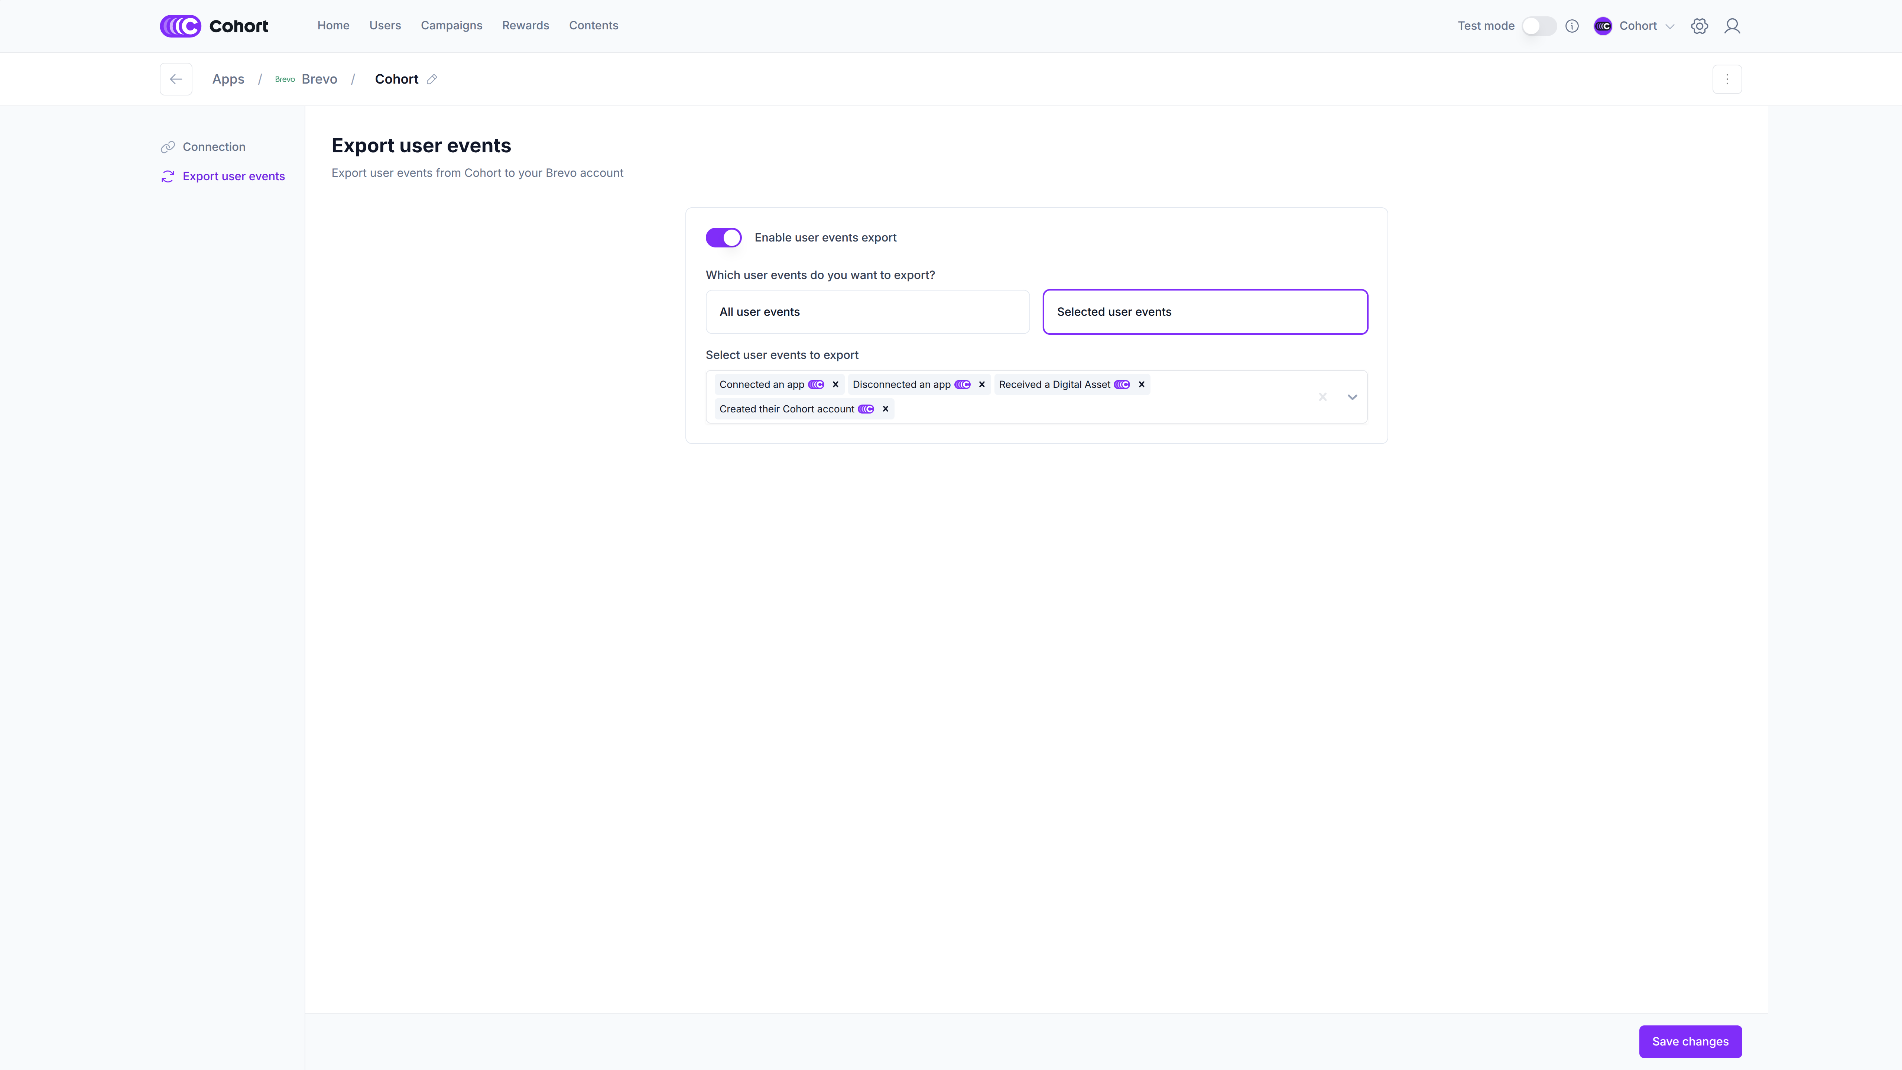Screen dimensions: 1902x1070
Task: Open the Connection sidebar tab
Action: (x=213, y=147)
